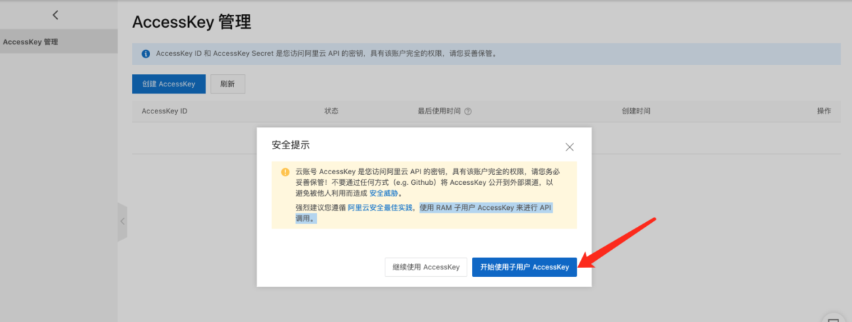Image resolution: width=852 pixels, height=322 pixels.
Task: Click the orange warning icon in dialog
Action: coord(285,172)
